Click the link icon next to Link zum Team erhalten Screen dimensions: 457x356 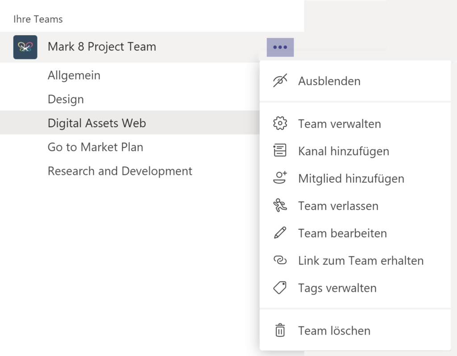pos(280,261)
